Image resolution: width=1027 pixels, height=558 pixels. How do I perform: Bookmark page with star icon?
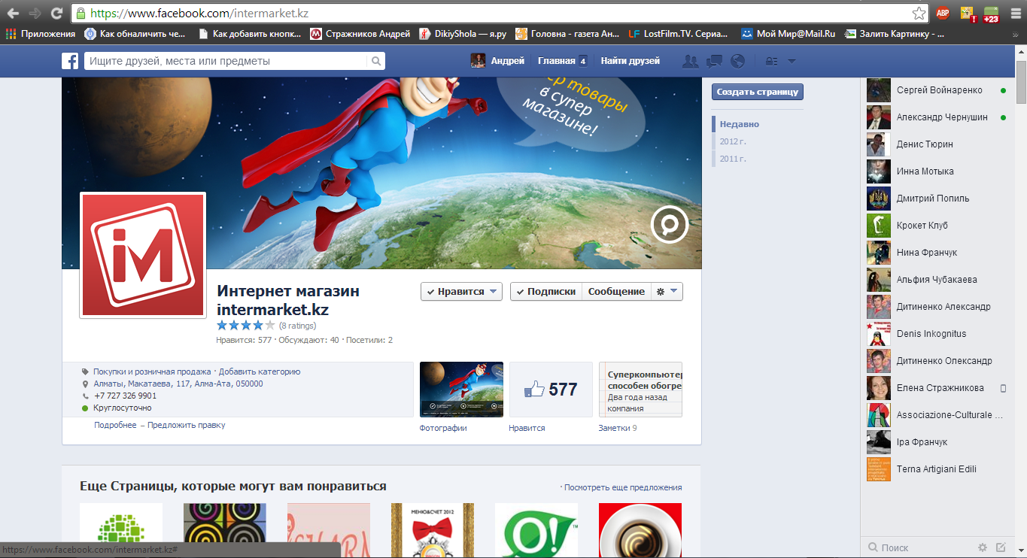[x=919, y=13]
